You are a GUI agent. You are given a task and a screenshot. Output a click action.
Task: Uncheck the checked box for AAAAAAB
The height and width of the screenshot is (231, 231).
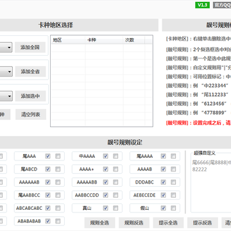[47, 182]
